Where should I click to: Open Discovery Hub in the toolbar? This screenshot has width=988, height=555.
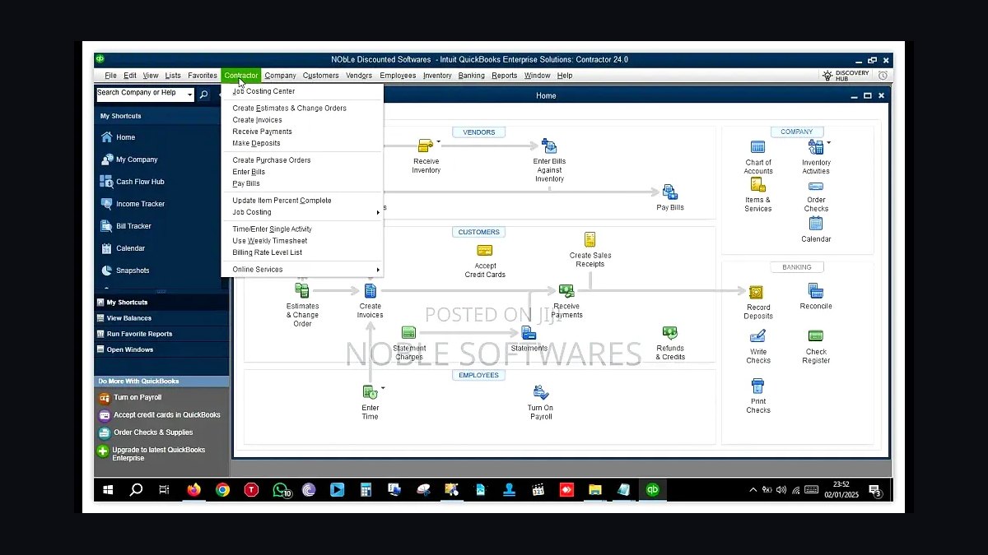[x=845, y=76]
